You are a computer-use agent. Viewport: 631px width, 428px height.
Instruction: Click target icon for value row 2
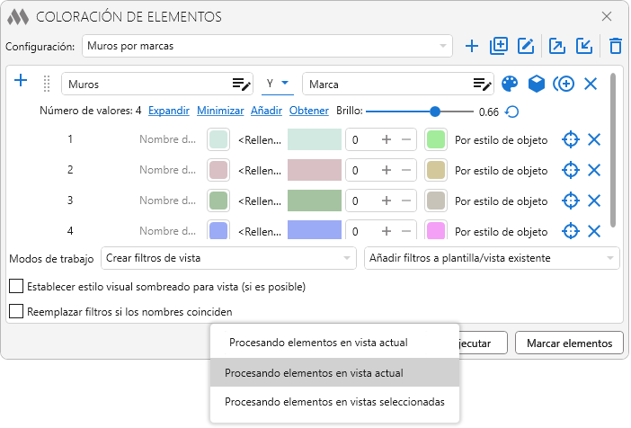[x=569, y=170]
